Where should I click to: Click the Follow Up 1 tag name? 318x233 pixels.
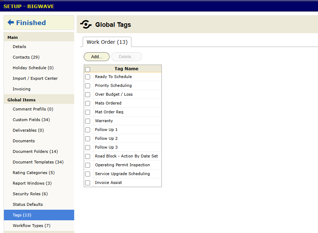pos(106,130)
